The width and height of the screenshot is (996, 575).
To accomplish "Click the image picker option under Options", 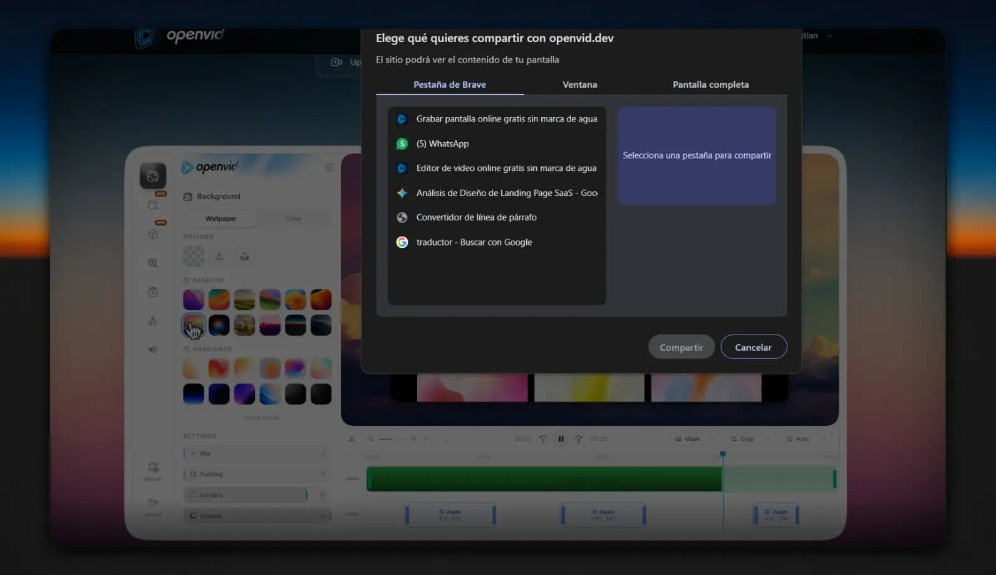I will point(244,256).
